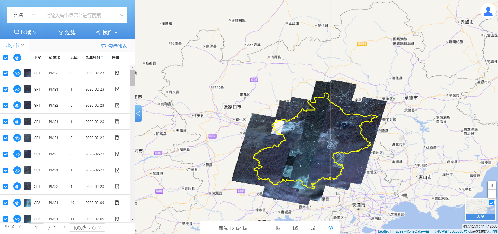Click the dashed-box eye icon in bottom toolbar
498x234 pixels.
[x=313, y=228]
